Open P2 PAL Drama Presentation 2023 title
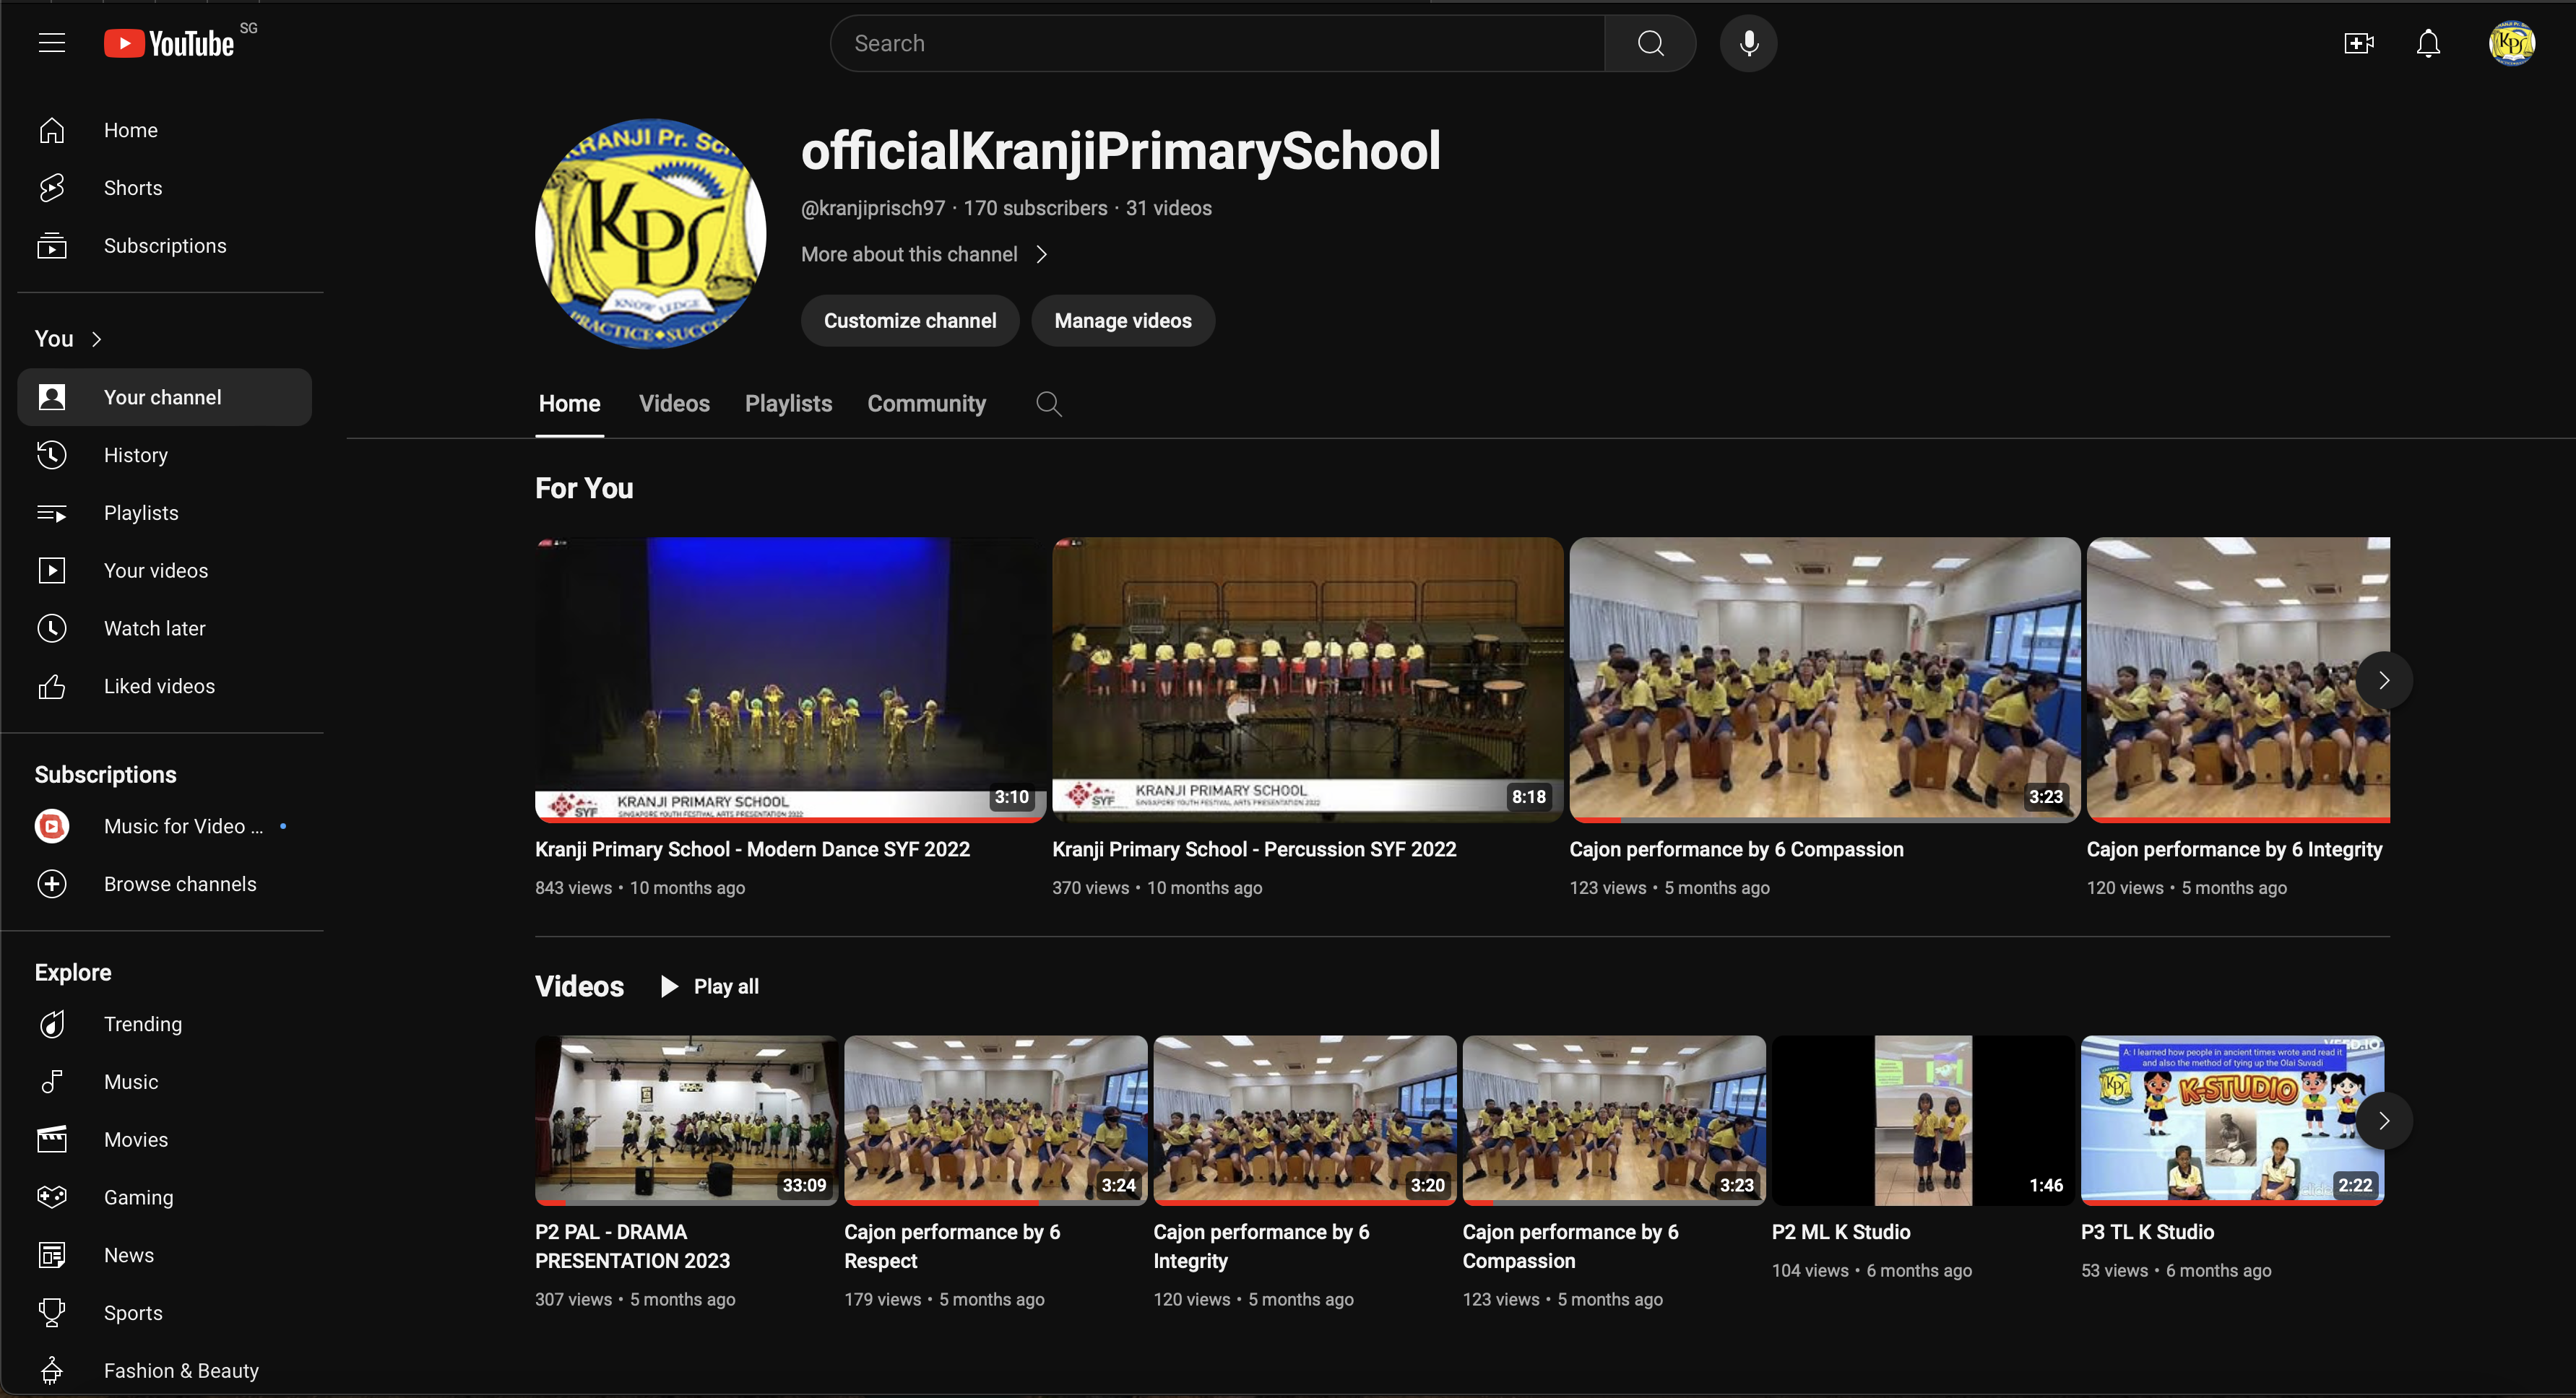This screenshot has width=2576, height=1398. (x=633, y=1247)
